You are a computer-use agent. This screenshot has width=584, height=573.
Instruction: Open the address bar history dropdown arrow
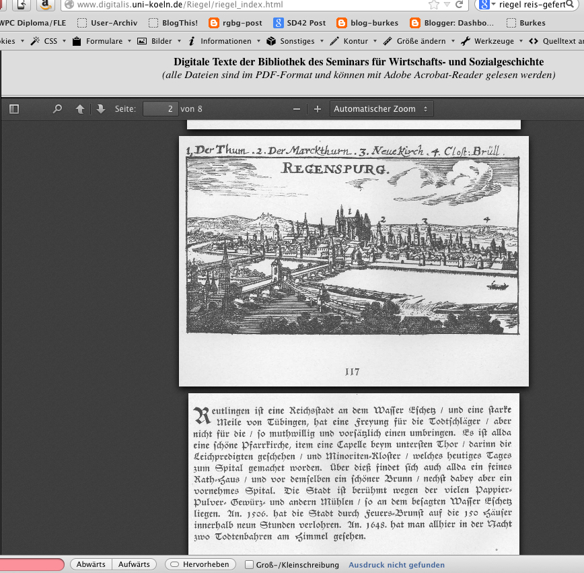(447, 5)
